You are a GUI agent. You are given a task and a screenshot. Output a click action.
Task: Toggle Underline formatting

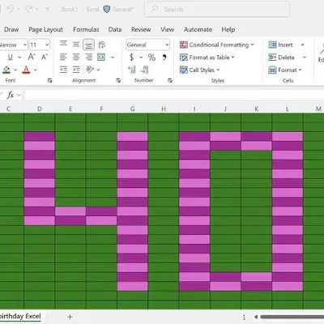click(11, 58)
